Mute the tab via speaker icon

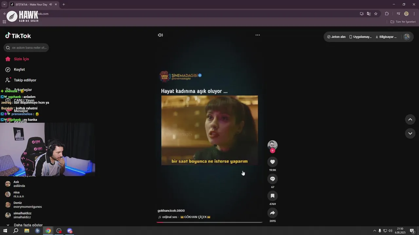tap(50, 5)
